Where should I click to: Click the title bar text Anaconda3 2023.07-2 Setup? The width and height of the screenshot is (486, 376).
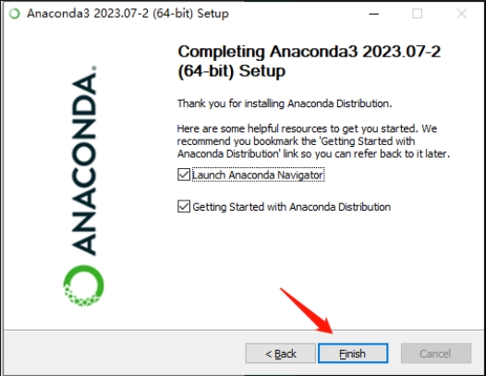tap(128, 14)
